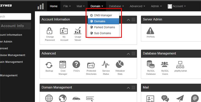Select Domains from the dropdown menu

pyautogui.click(x=104, y=21)
